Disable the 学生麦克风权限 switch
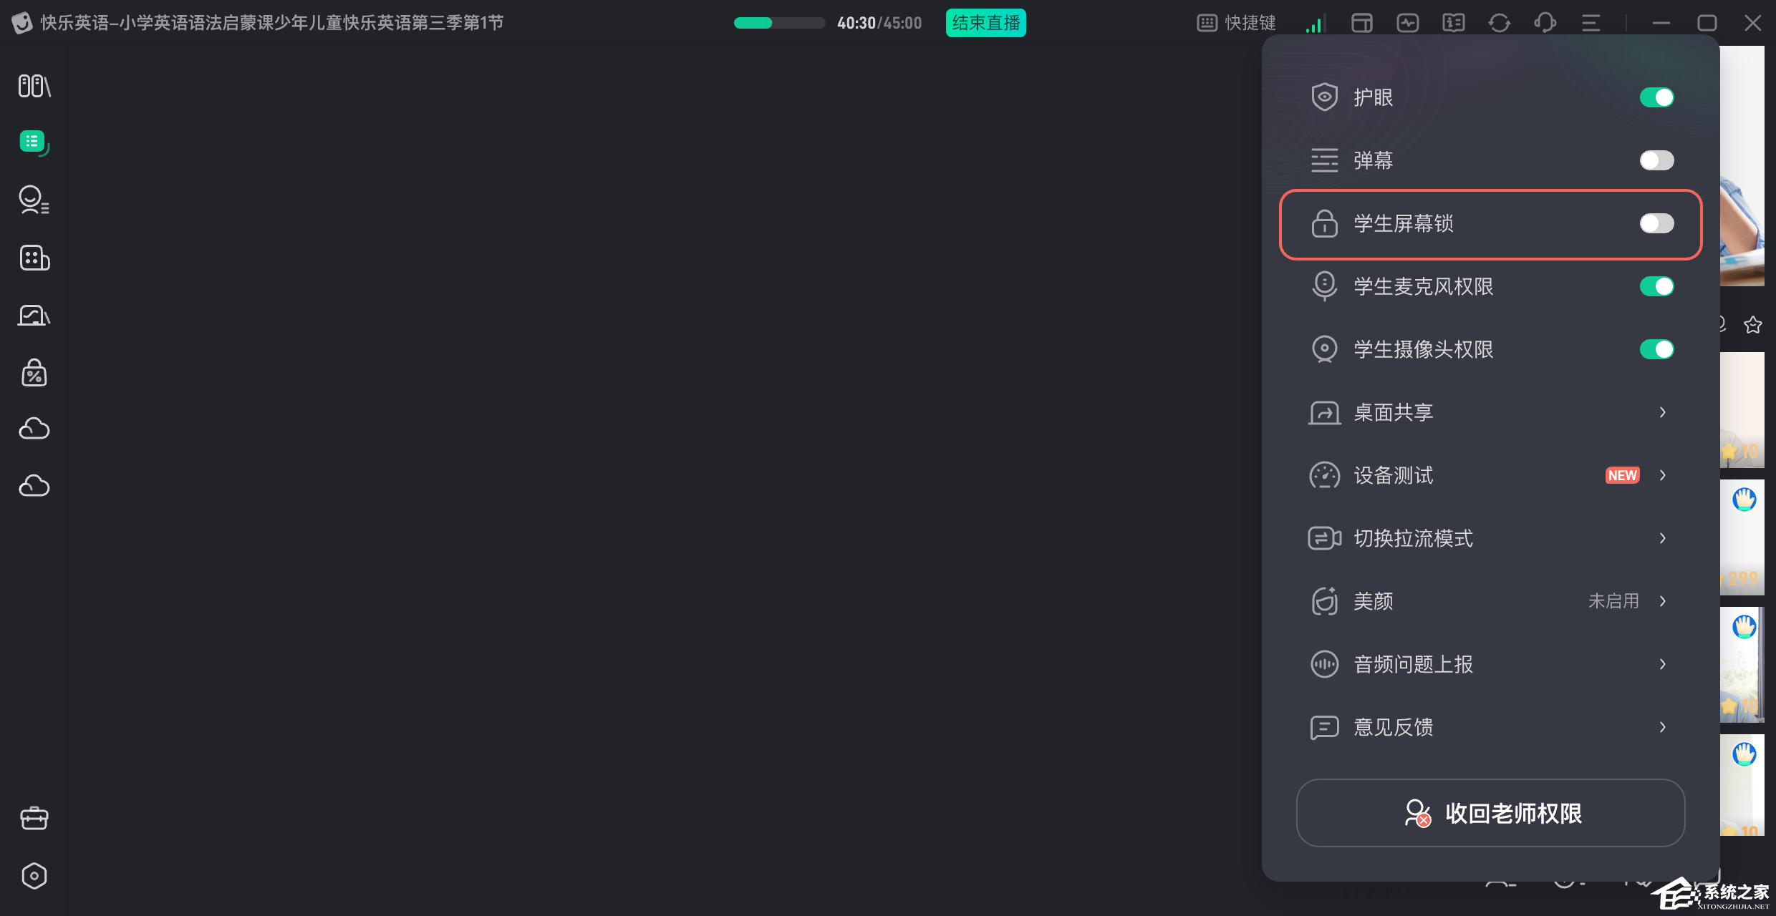 tap(1656, 286)
